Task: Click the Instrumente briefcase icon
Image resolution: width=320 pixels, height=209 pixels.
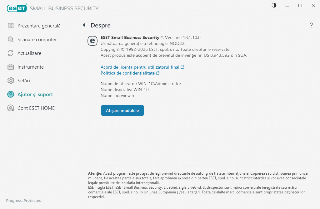Action: click(x=11, y=67)
